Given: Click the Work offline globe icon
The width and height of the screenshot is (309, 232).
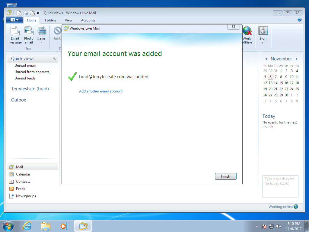Looking at the screenshot, I should 247,31.
